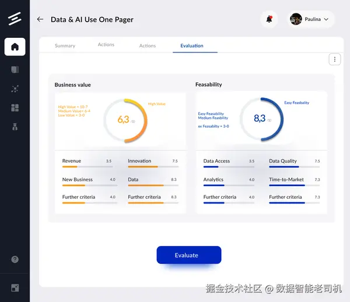This screenshot has width=350, height=302.
Task: Click the Feasability 8,3 gauge
Action: 261,119
